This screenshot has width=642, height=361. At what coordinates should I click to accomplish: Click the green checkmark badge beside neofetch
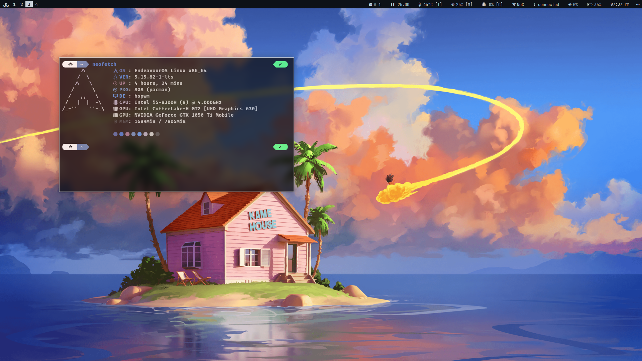(x=280, y=65)
